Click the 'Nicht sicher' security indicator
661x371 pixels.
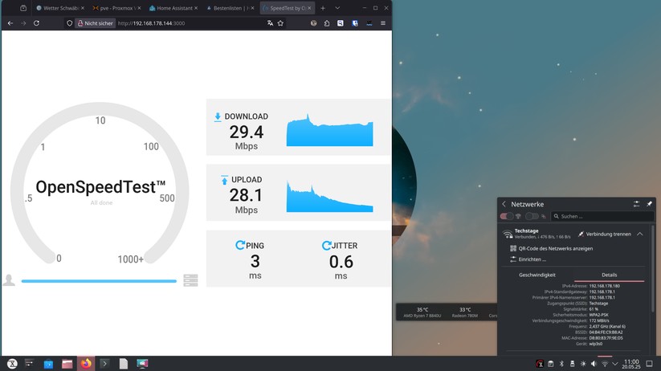95,23
